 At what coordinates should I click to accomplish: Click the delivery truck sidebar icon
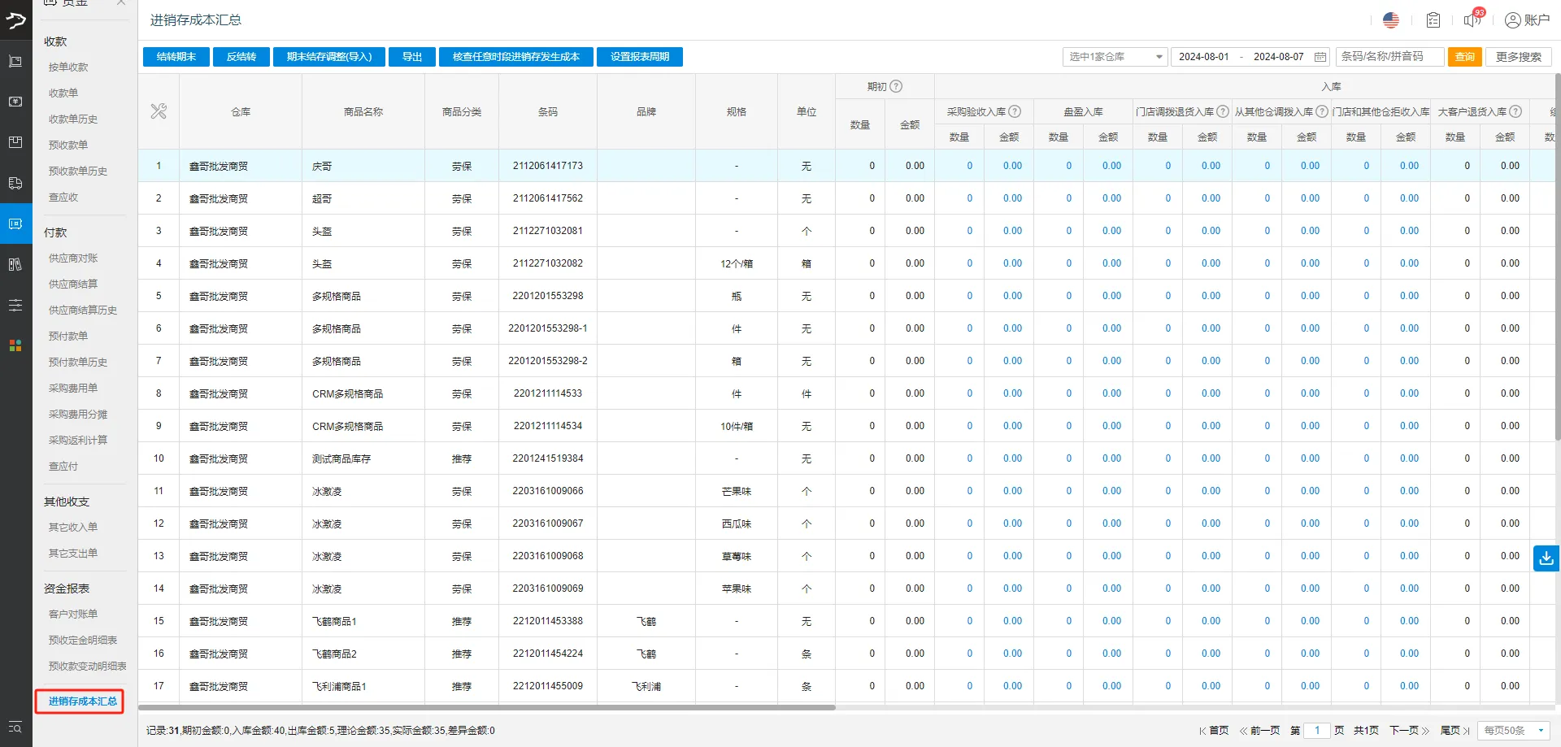15,183
